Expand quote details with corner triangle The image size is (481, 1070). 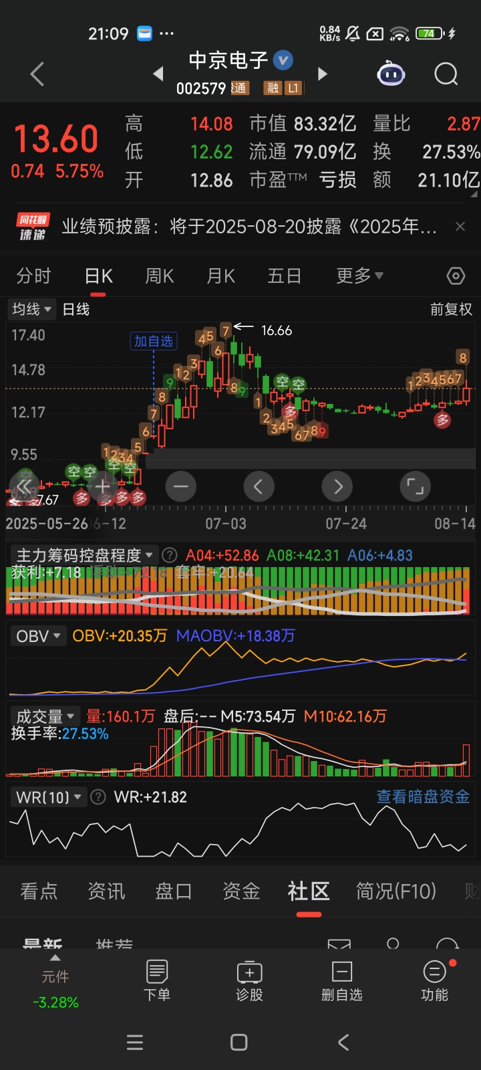click(475, 195)
